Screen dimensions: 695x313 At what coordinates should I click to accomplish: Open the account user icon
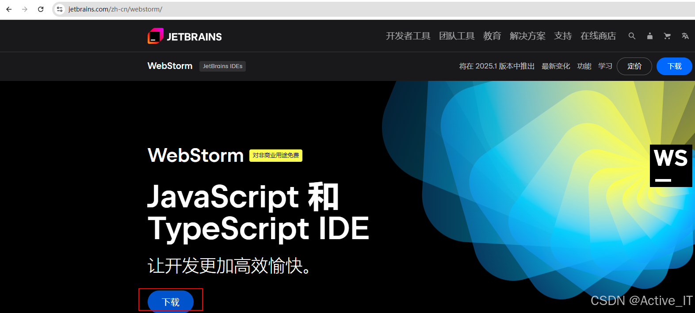[x=649, y=36]
